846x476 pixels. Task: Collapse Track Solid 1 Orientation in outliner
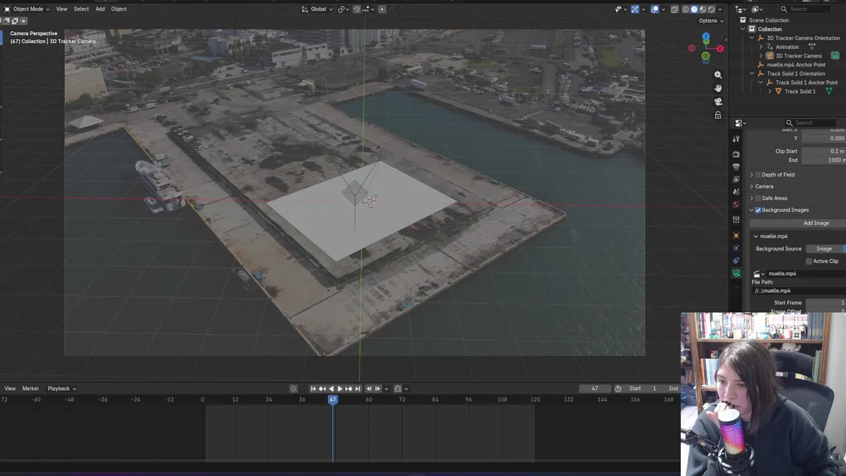coord(752,73)
